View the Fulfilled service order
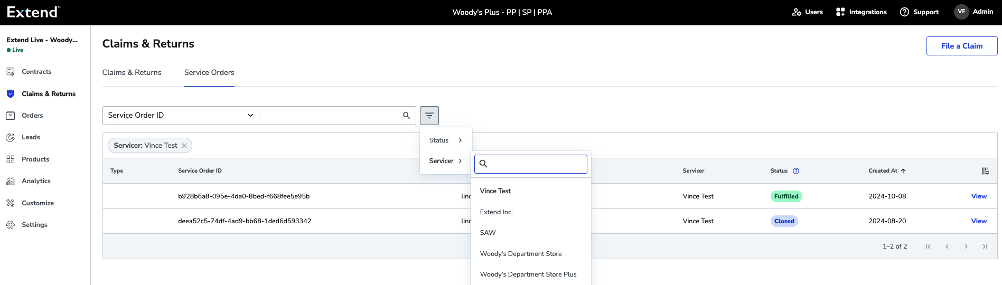The width and height of the screenshot is (1002, 285). pos(978,196)
